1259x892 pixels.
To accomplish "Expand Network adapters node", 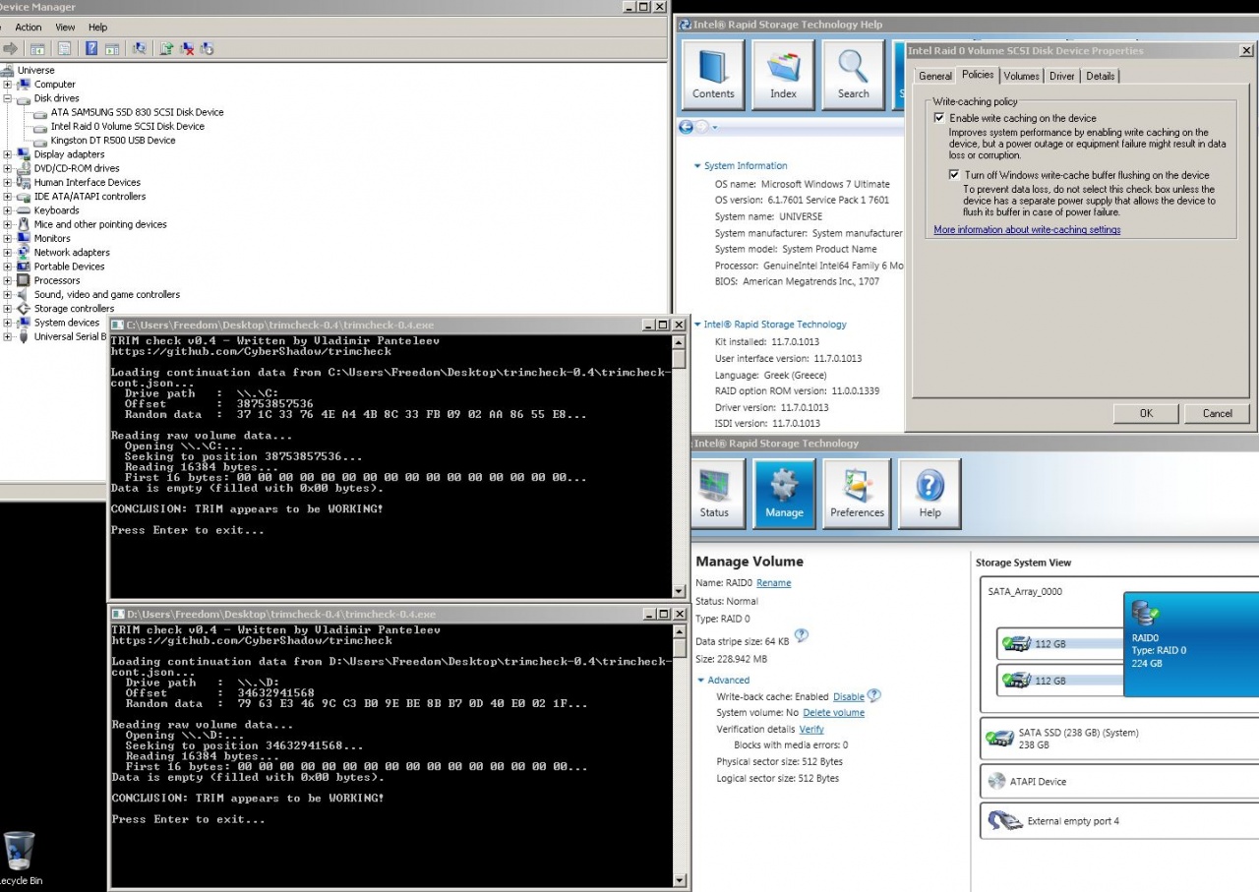I will point(8,253).
